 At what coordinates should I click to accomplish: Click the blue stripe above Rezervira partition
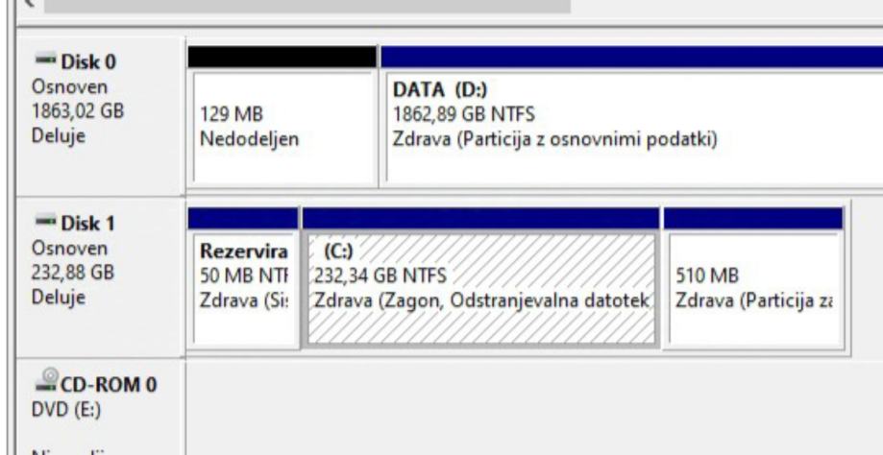click(245, 218)
